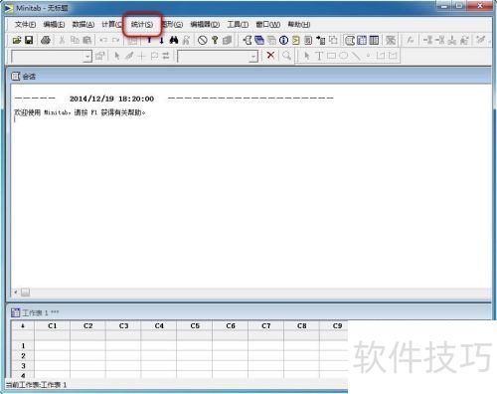Click the 工作表 1 worksheet title bar
The height and width of the screenshot is (394, 497).
[248, 312]
